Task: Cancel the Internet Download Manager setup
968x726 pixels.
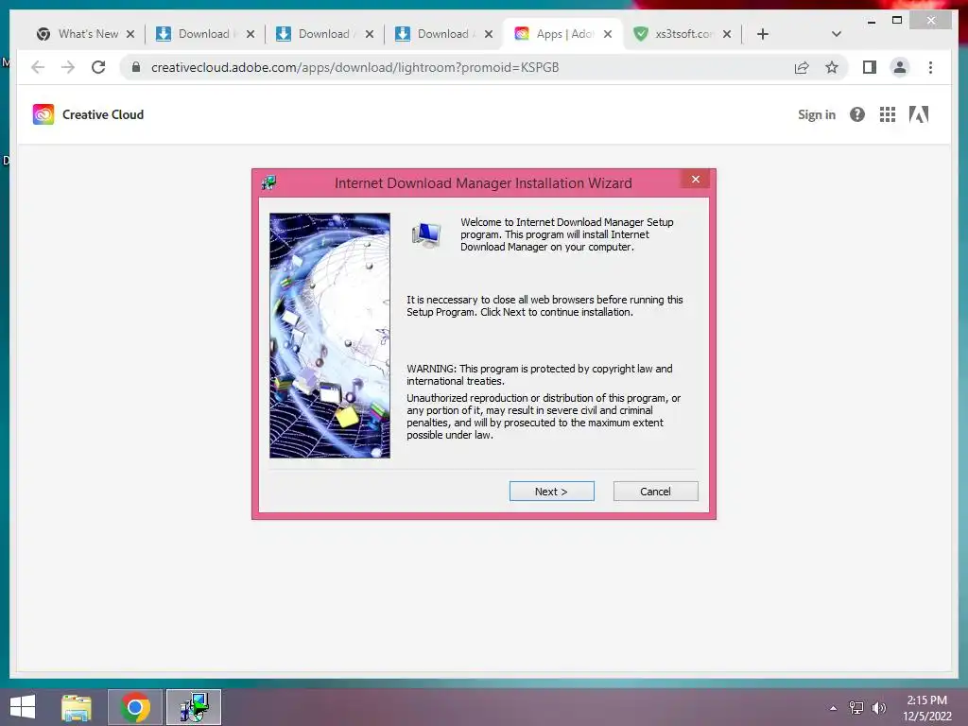Action: coord(655,492)
